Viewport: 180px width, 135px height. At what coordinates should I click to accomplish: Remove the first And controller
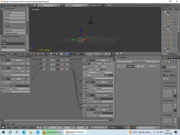[x=68, y=60]
